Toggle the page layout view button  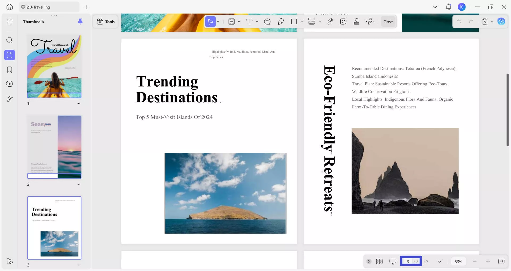379,261
